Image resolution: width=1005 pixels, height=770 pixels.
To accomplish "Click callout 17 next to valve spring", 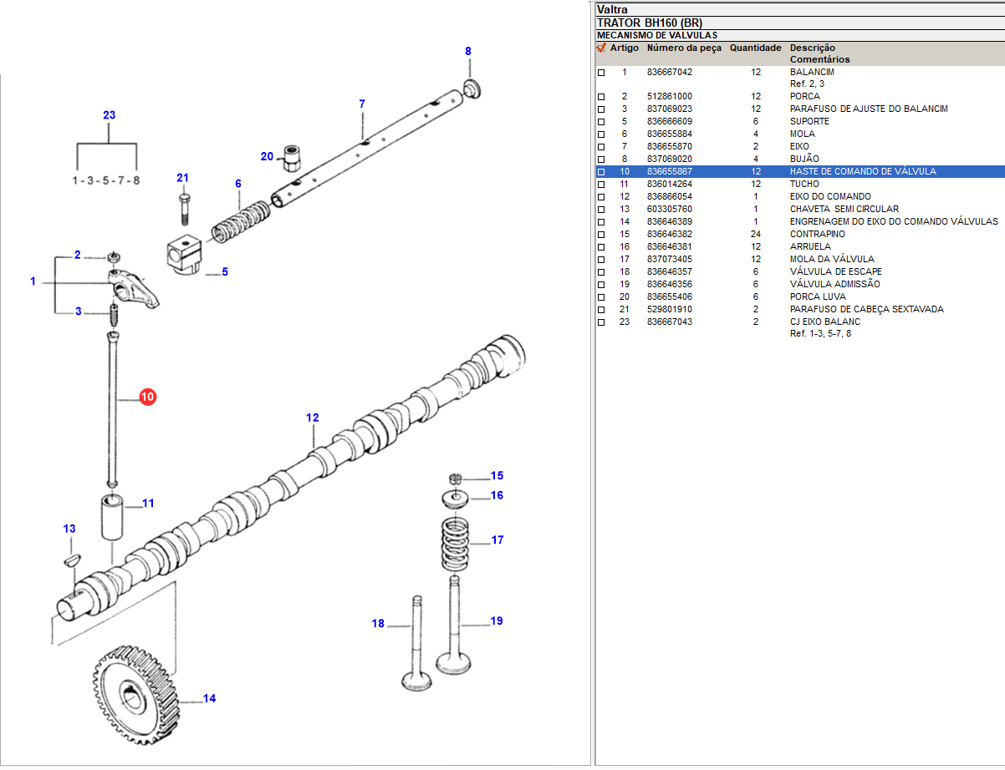I will 497,540.
